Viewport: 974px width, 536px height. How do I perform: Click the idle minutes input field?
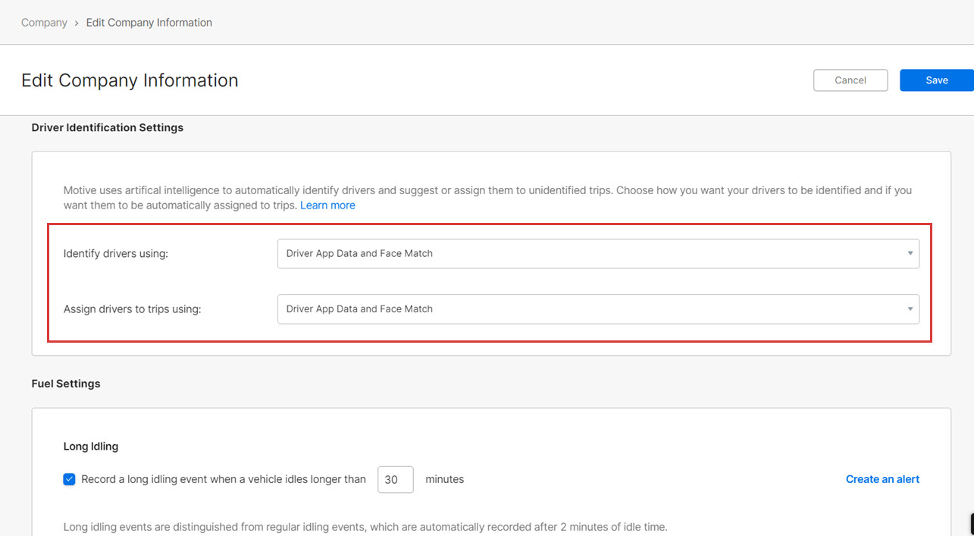(x=396, y=479)
